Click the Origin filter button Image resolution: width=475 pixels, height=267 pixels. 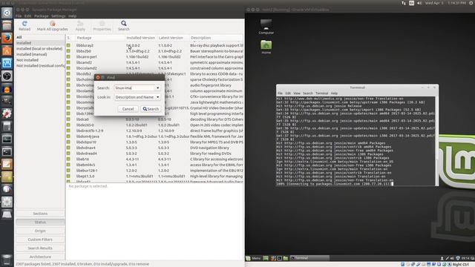click(x=40, y=231)
